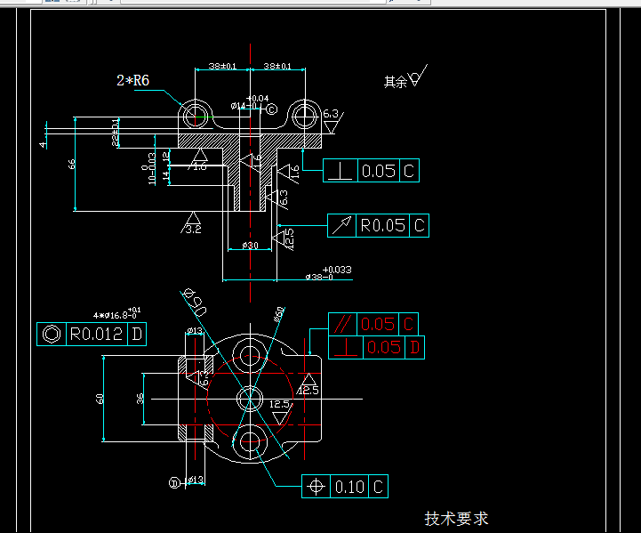Viewport: 641px width, 533px height.
Task: Select the "R0.05" runout tolerance value
Action: pos(382,225)
